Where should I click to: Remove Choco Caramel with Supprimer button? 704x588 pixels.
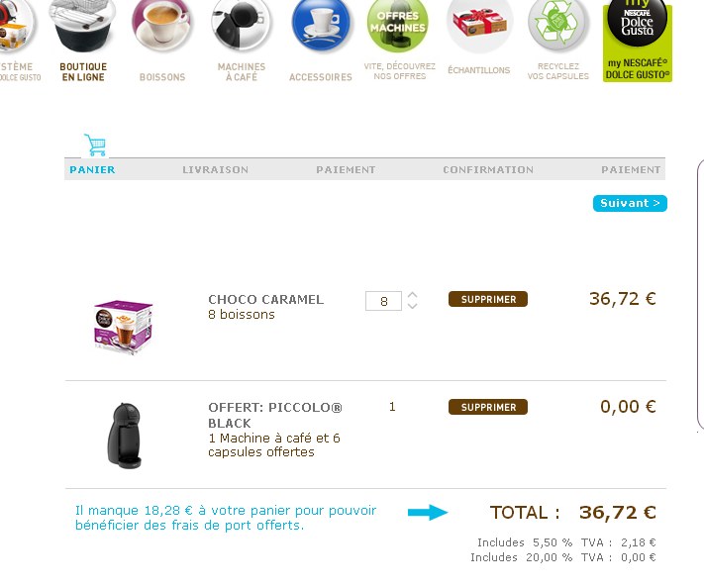pyautogui.click(x=488, y=299)
